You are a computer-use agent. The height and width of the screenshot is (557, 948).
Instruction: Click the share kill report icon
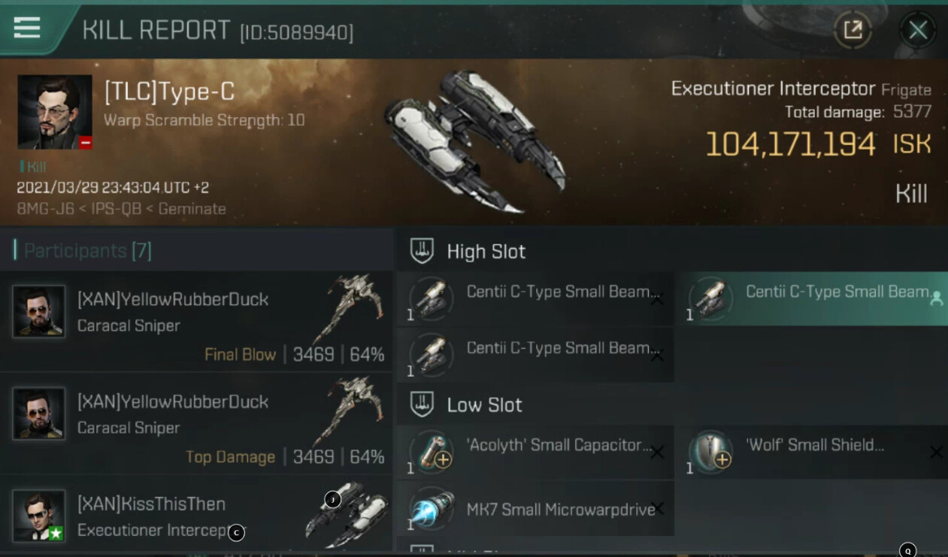[853, 30]
